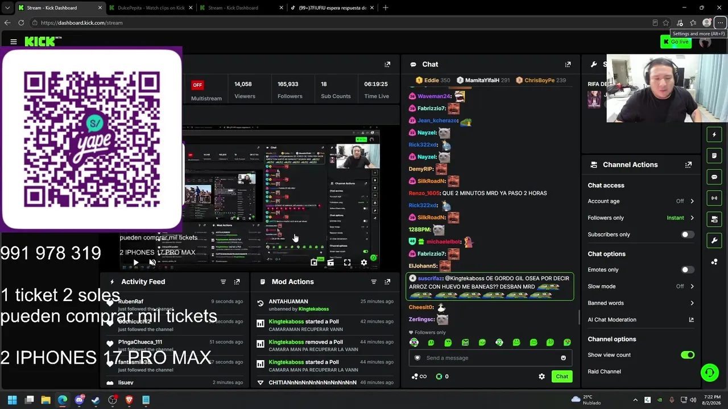Open Brave browser from taskbar
The width and height of the screenshot is (728, 409).
[x=129, y=400]
